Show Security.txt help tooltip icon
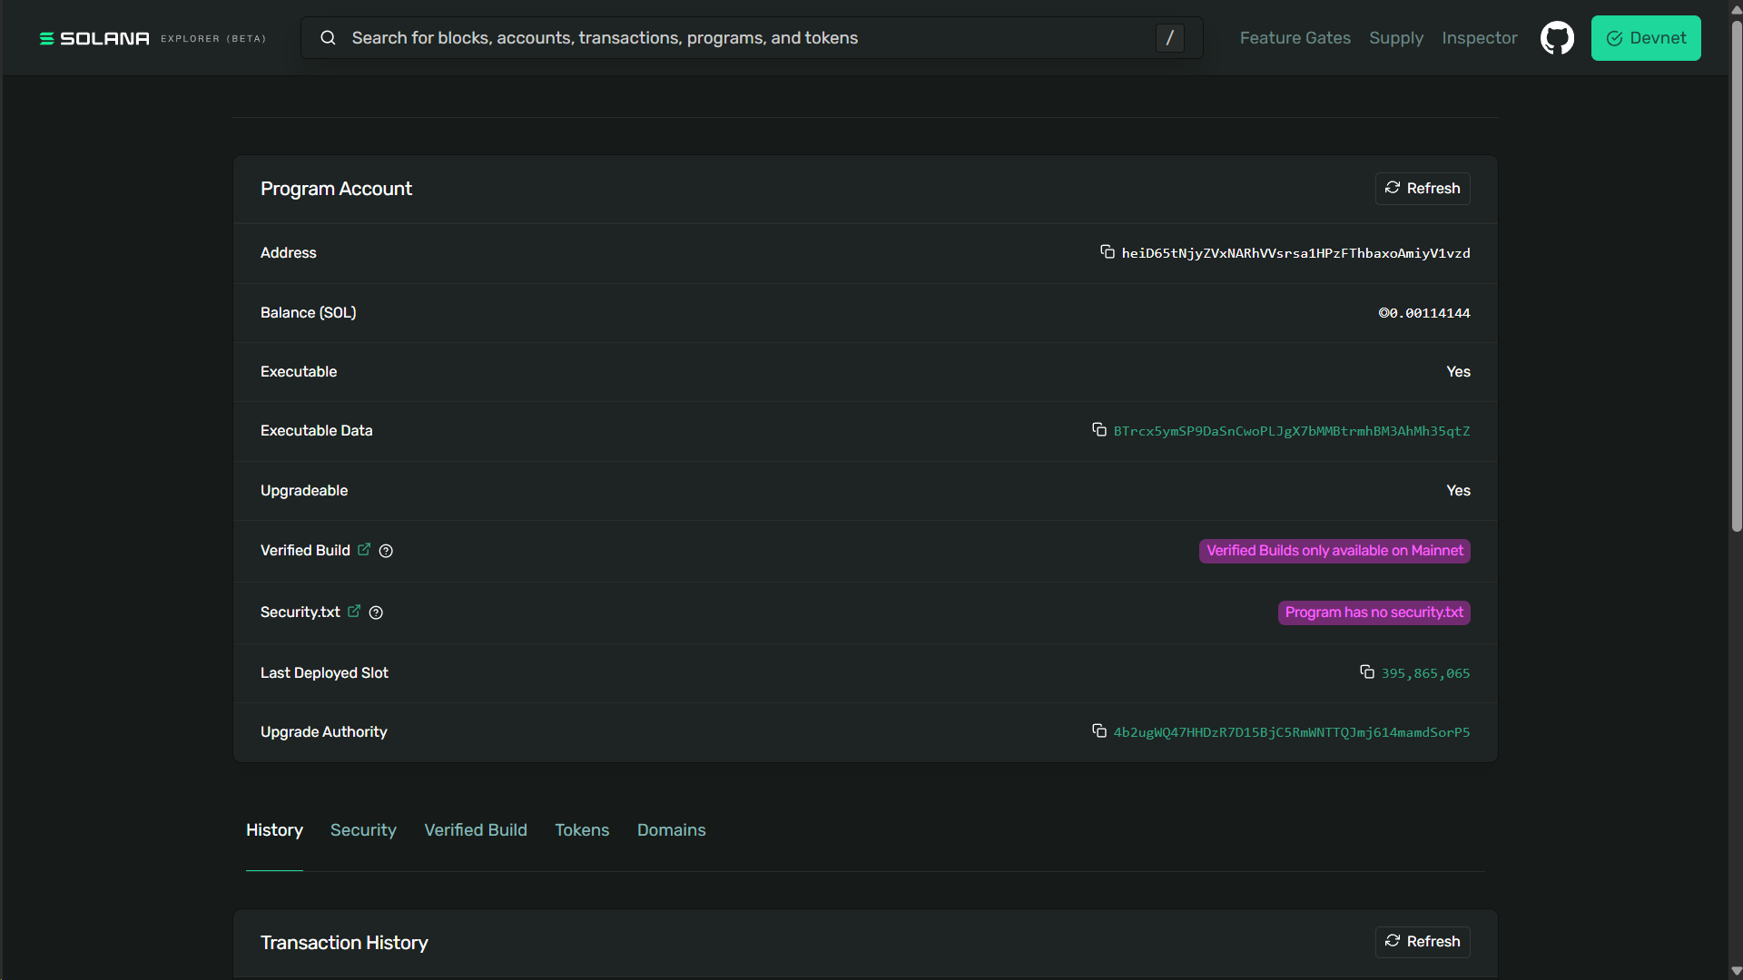This screenshot has height=980, width=1743. pos(376,612)
